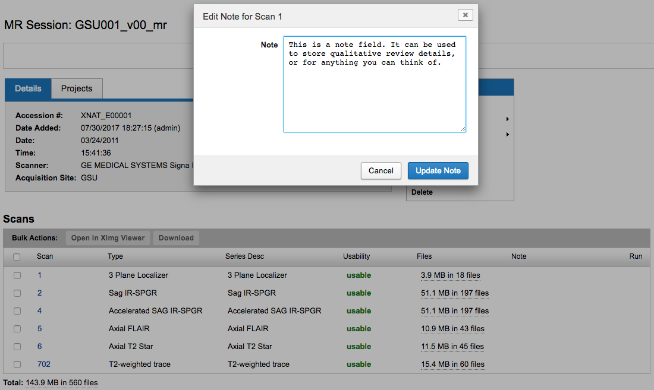Click the Update Note button
654x390 pixels.
pos(438,171)
